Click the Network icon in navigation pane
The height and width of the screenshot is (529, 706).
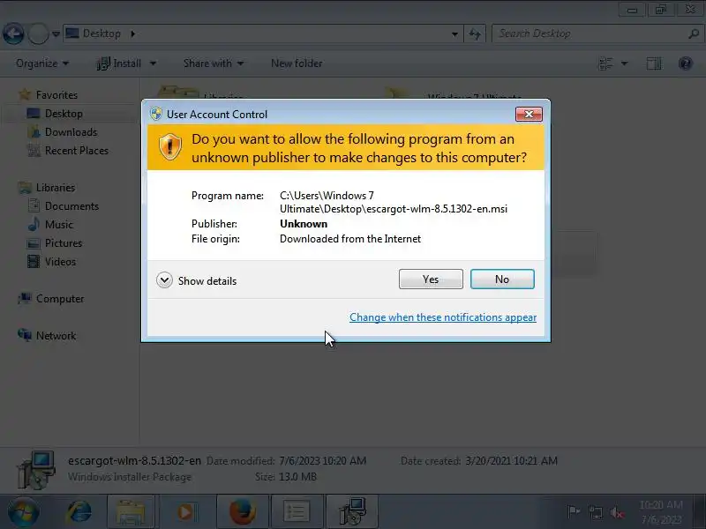click(25, 335)
